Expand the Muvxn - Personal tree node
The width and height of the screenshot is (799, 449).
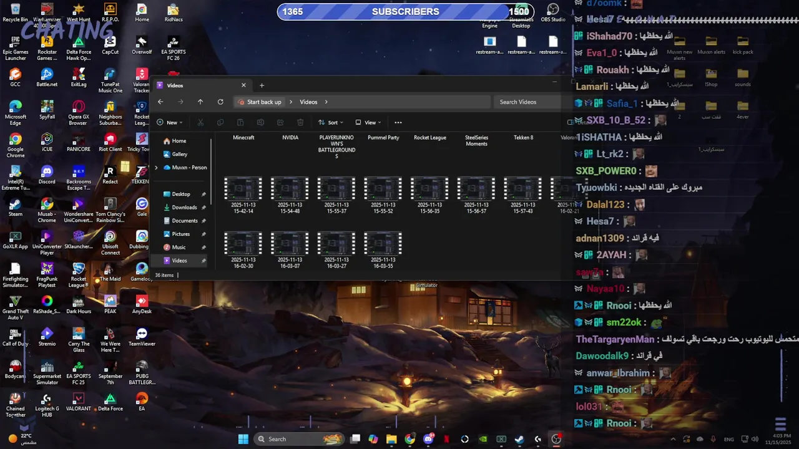(156, 167)
